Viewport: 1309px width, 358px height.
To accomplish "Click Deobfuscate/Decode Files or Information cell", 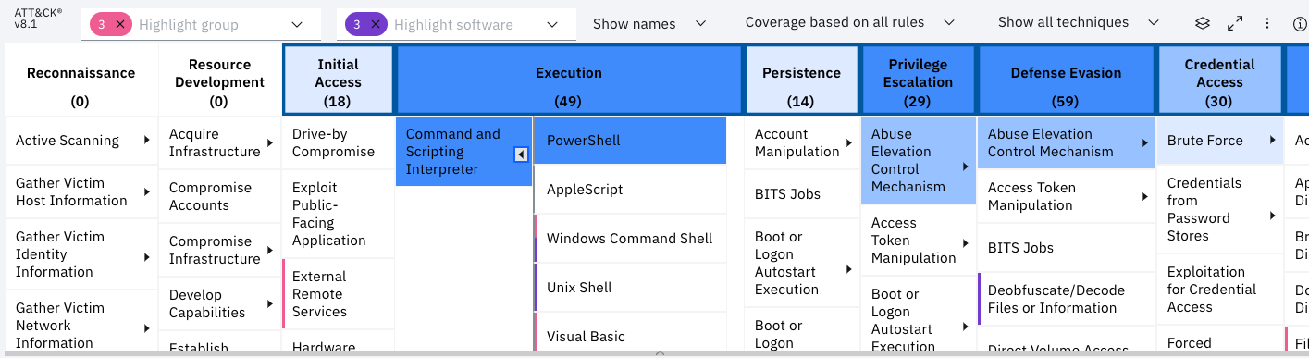I will [x=1066, y=299].
